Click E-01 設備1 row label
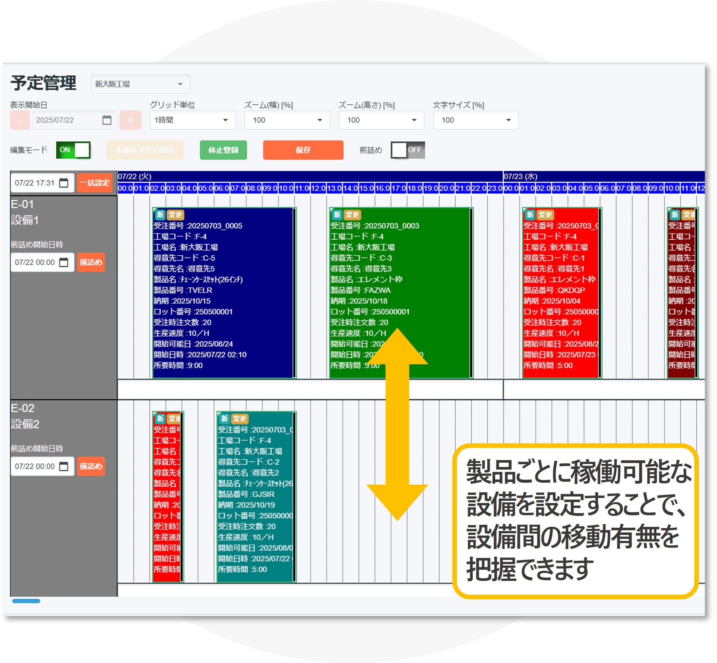 click(x=24, y=212)
